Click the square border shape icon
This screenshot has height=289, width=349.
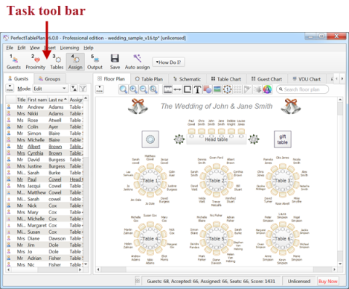click(188, 89)
